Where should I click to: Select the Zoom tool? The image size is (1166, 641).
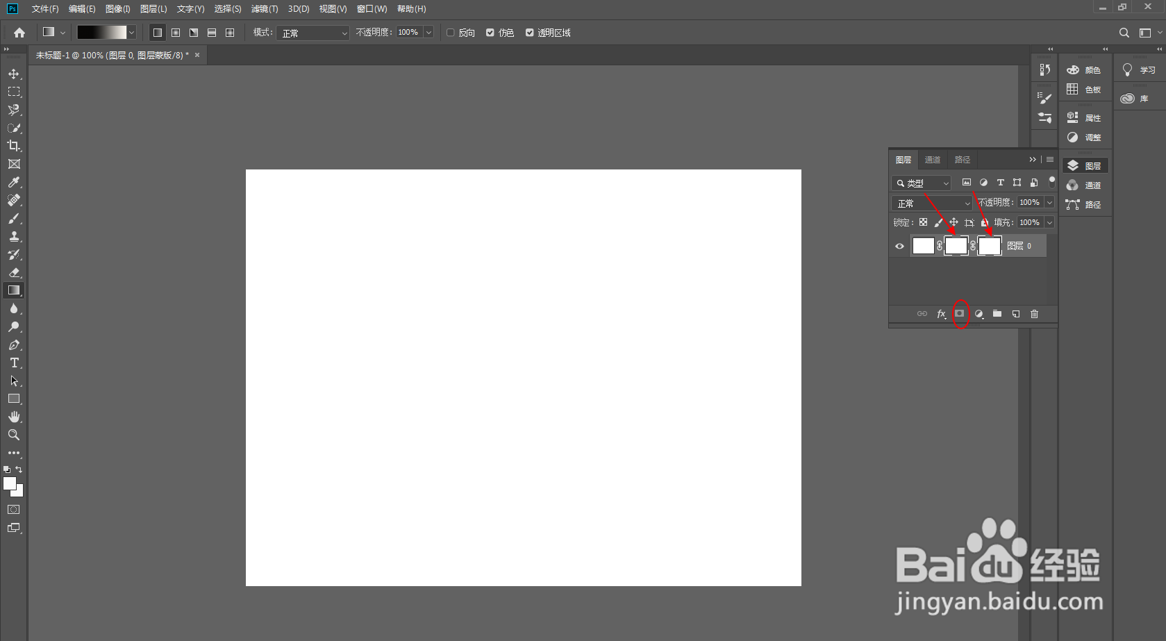coord(14,435)
